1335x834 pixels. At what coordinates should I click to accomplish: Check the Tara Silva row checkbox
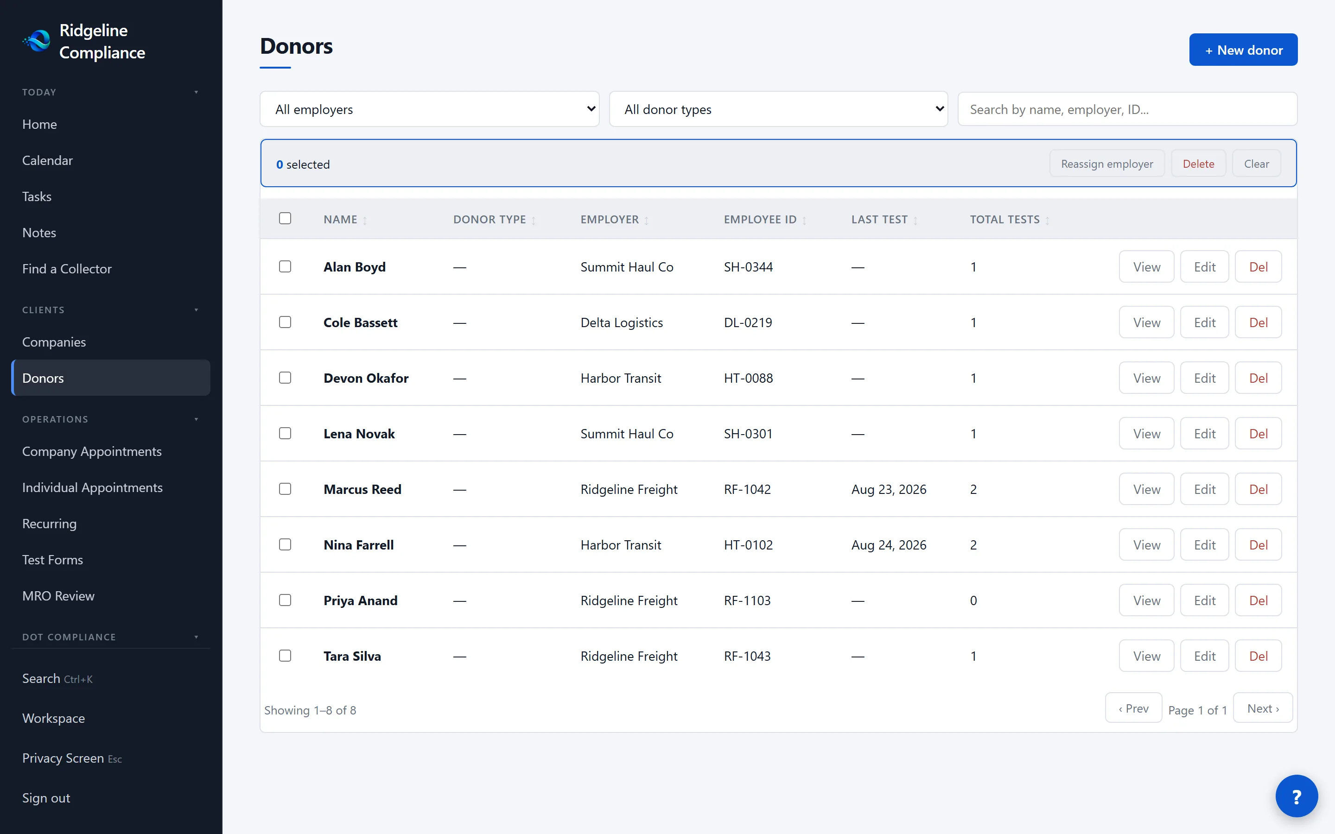coord(285,656)
